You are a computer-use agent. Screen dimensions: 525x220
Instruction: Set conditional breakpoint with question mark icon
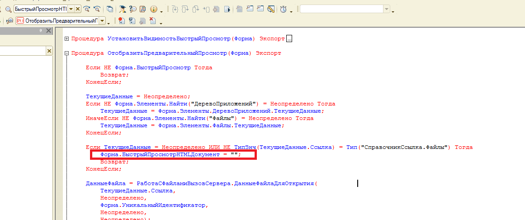coord(132,21)
